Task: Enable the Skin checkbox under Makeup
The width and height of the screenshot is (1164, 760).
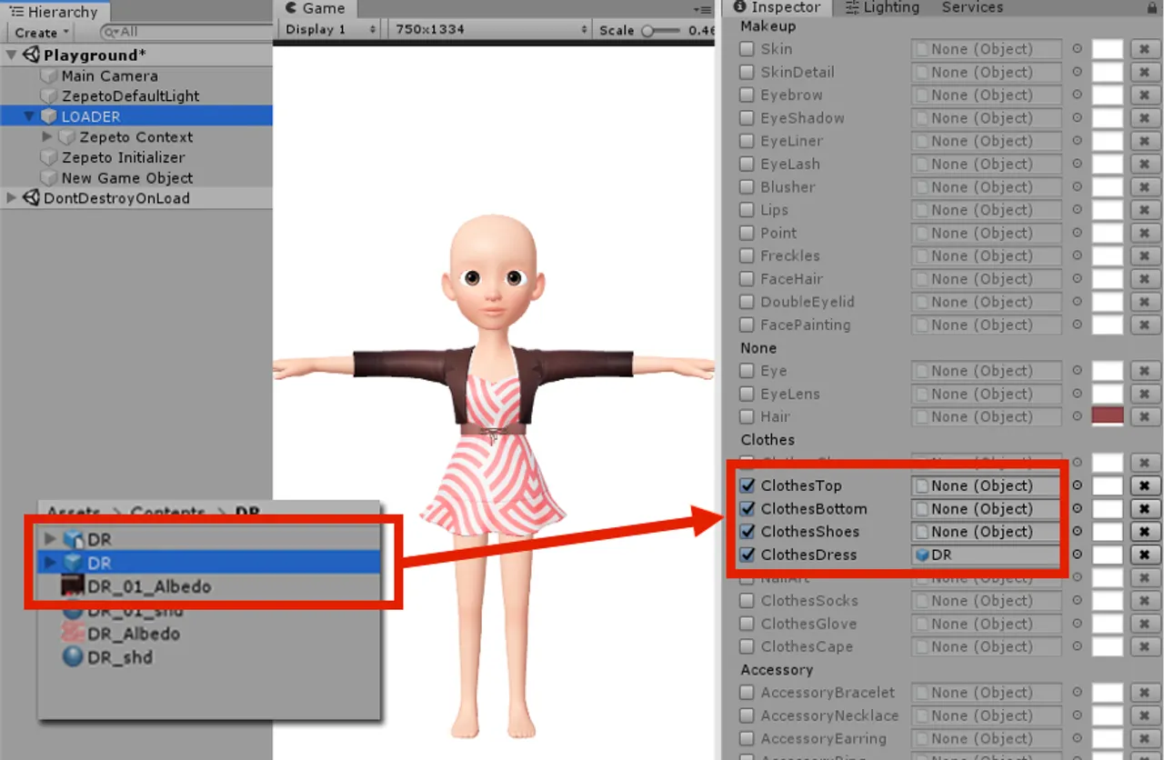Action: pyautogui.click(x=747, y=49)
